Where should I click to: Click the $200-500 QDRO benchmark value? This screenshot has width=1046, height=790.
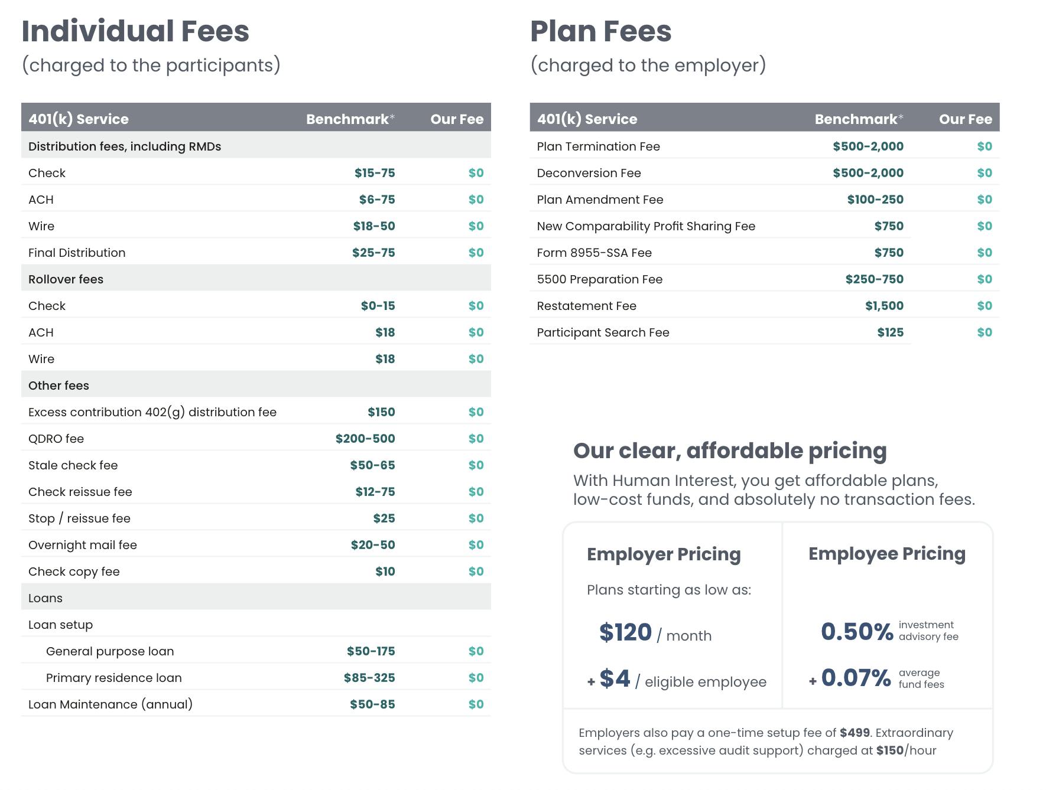[x=365, y=439]
